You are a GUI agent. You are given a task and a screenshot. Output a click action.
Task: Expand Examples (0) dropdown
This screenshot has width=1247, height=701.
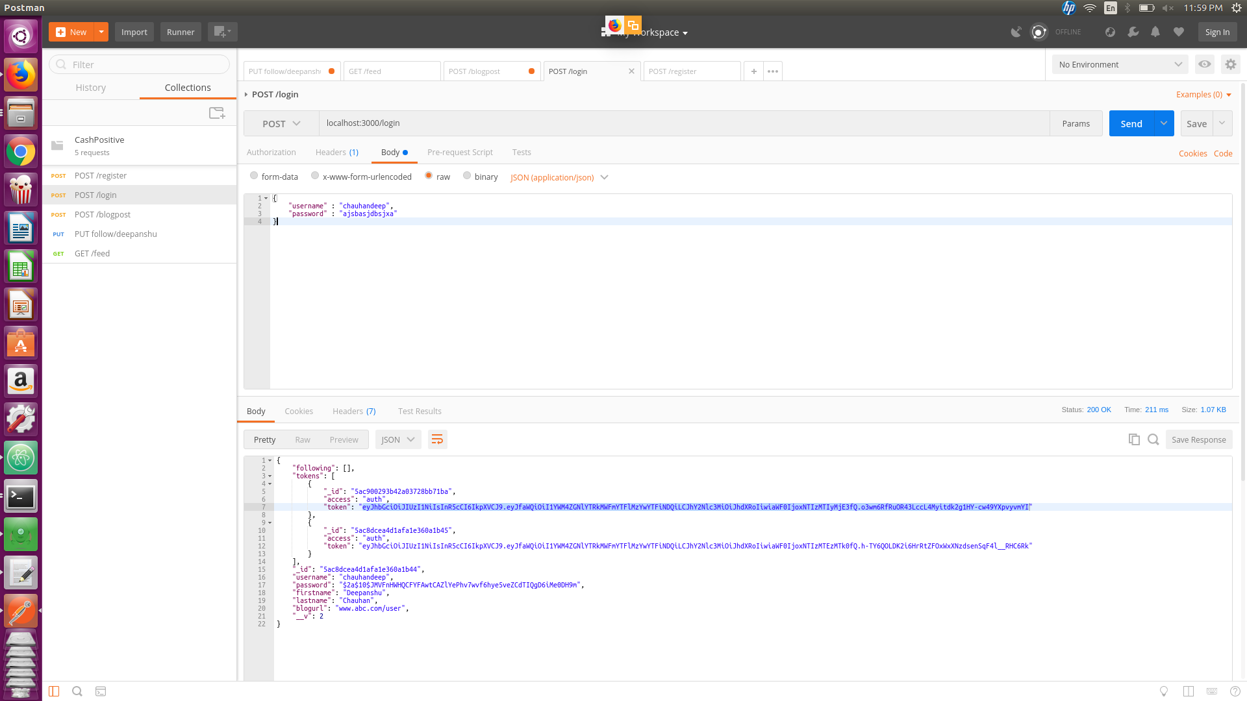point(1203,94)
